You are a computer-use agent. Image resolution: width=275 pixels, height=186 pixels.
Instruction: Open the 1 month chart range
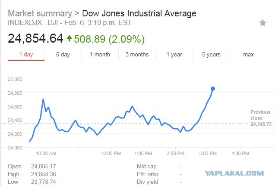click(100, 55)
